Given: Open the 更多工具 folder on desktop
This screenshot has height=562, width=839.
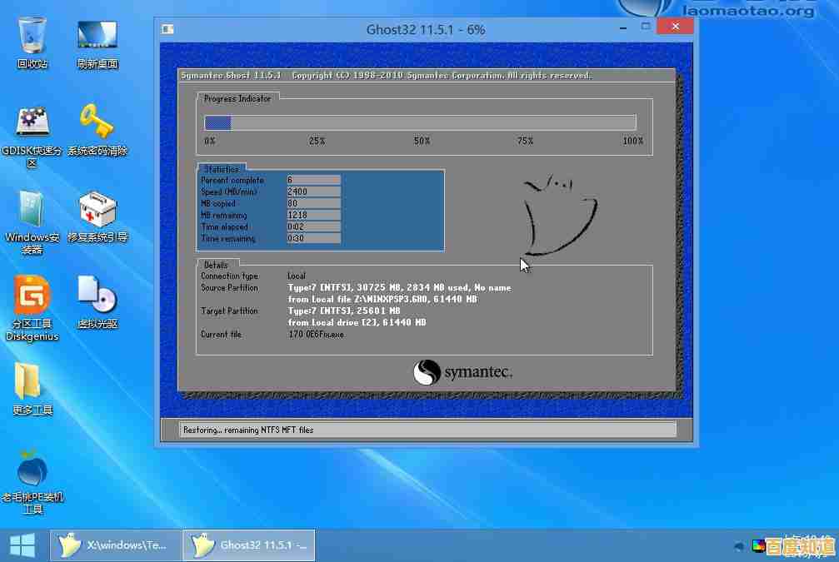Looking at the screenshot, I should point(32,383).
